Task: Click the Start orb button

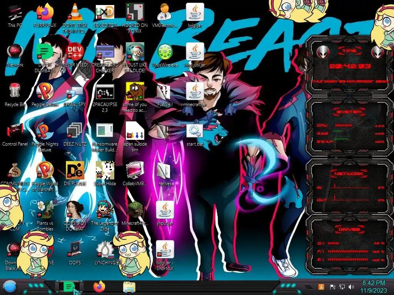Action: [10, 287]
